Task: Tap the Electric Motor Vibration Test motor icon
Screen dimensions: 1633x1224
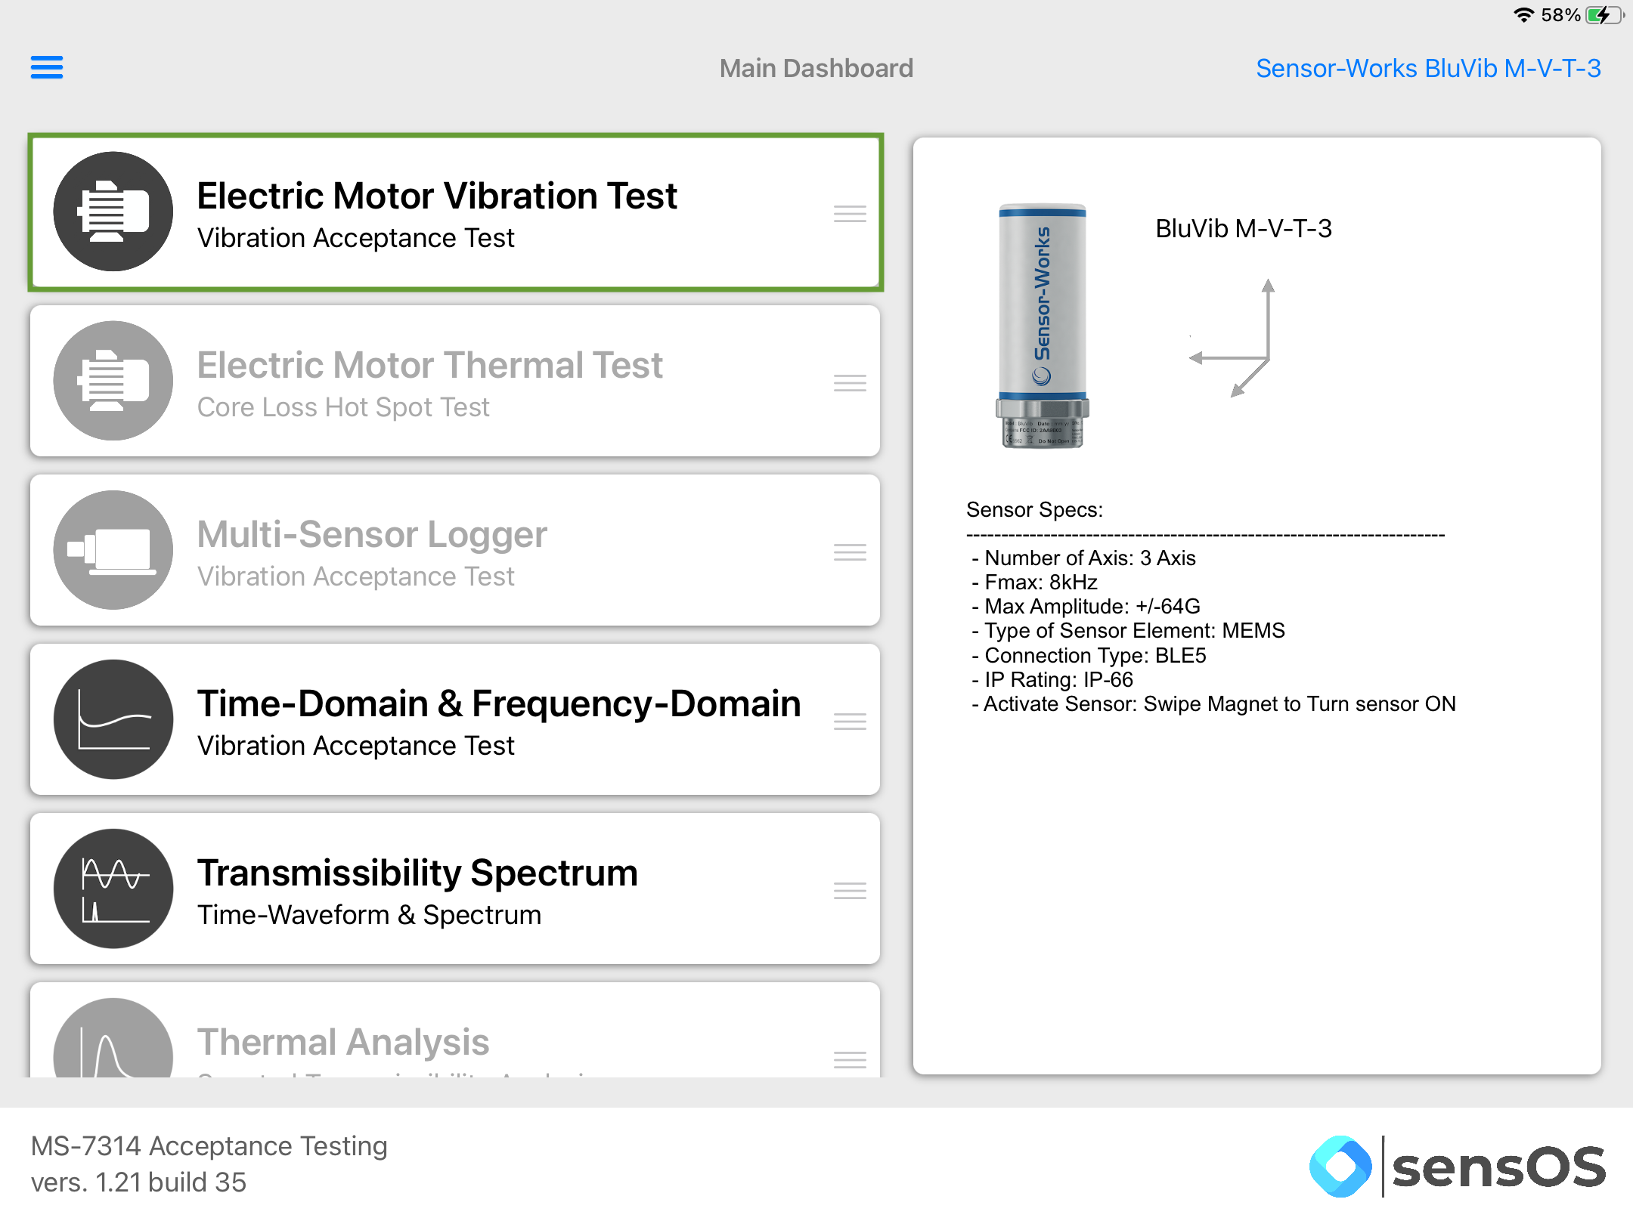Action: (x=113, y=212)
